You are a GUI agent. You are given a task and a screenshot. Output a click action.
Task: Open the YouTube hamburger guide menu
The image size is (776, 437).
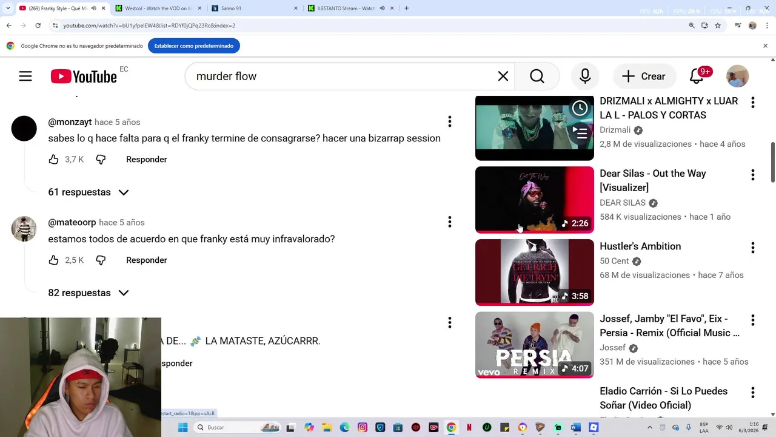25,76
